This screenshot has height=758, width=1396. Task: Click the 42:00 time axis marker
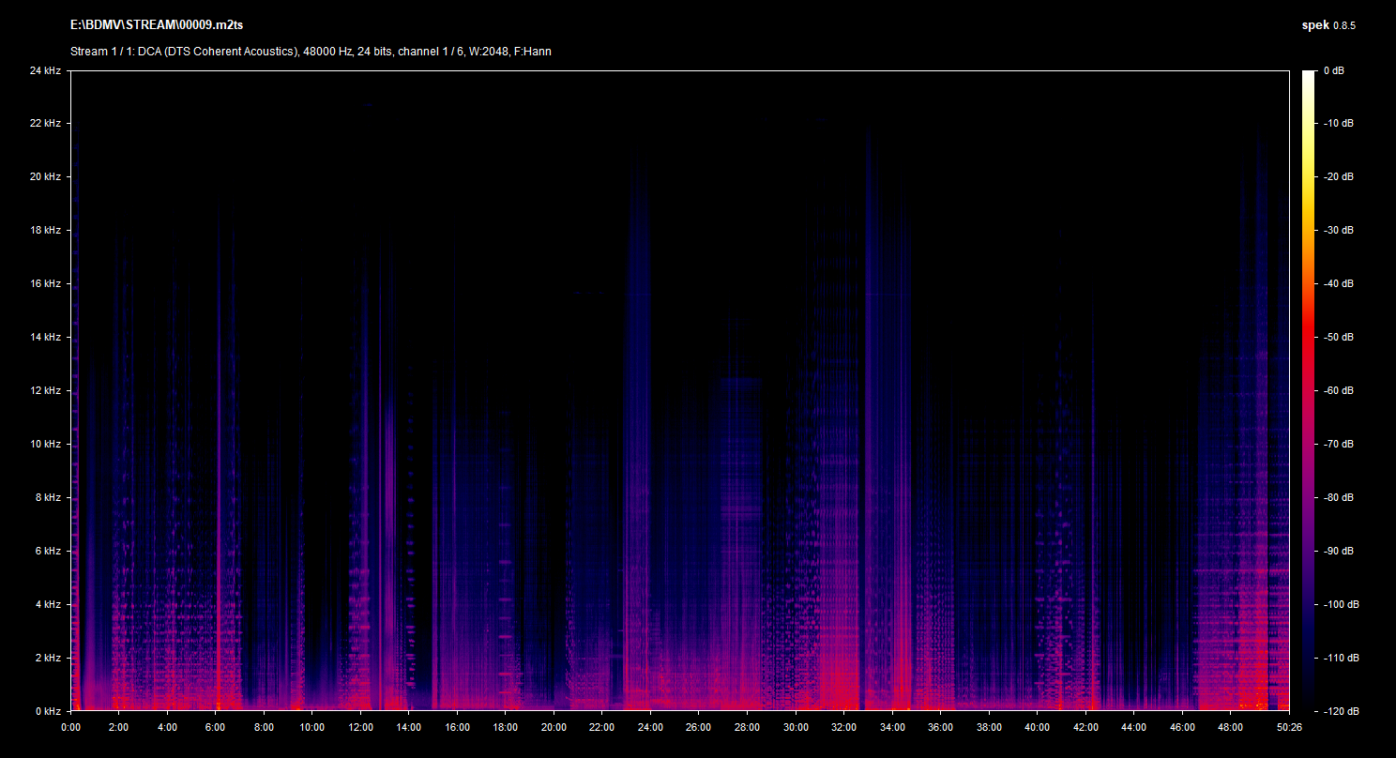pyautogui.click(x=1085, y=727)
